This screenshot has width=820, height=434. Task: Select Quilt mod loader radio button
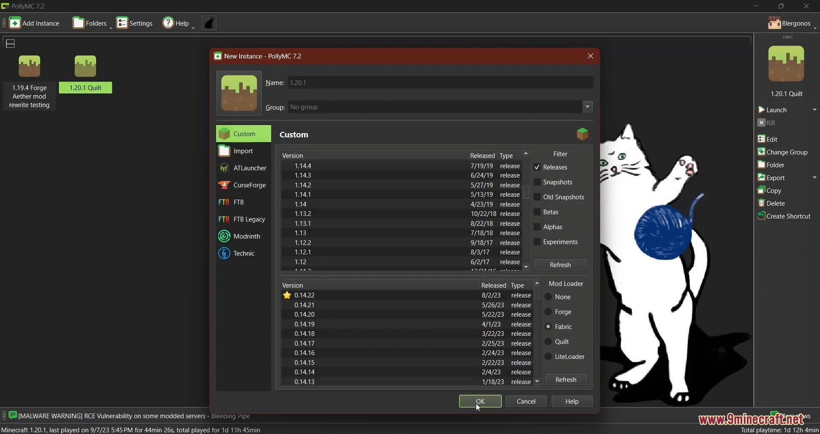click(x=549, y=342)
